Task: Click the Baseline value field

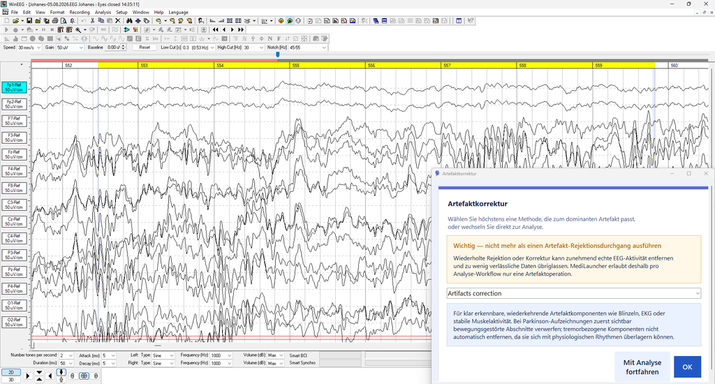Action: [x=114, y=47]
